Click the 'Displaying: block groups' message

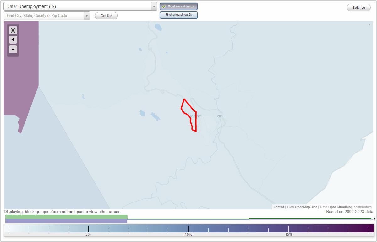(61, 212)
